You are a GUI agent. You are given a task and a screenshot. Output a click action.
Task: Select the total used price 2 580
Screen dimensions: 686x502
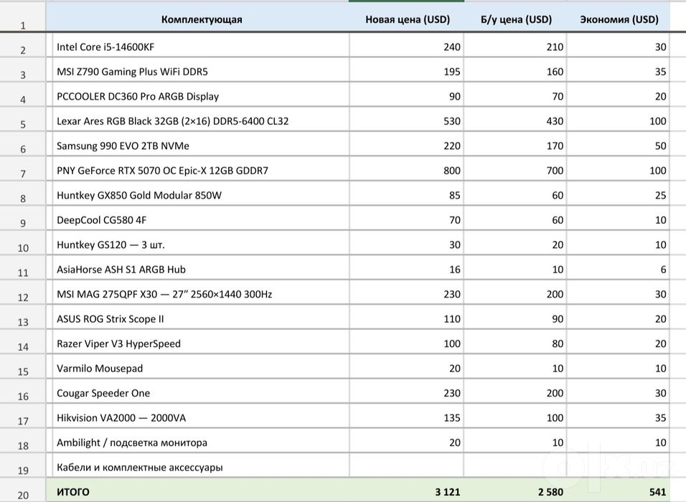click(x=515, y=491)
